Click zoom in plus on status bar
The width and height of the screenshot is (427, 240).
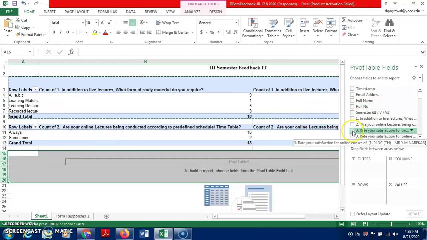[410, 224]
